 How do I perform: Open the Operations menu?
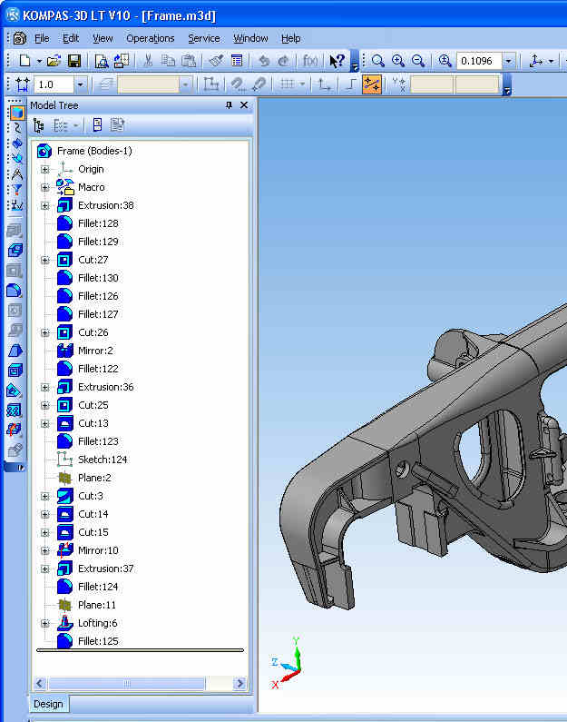point(151,38)
